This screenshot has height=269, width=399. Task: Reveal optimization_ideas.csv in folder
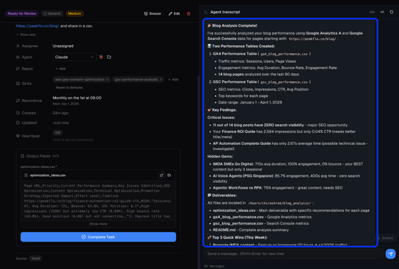tap(170, 175)
